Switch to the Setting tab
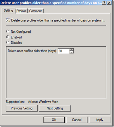Screen dimensions: 114x127 point(9,10)
